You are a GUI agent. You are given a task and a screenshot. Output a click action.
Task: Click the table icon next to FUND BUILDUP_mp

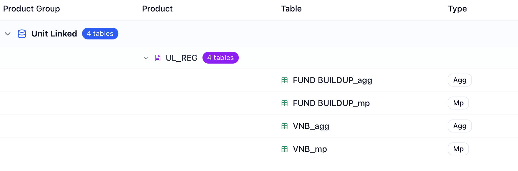[x=285, y=103]
